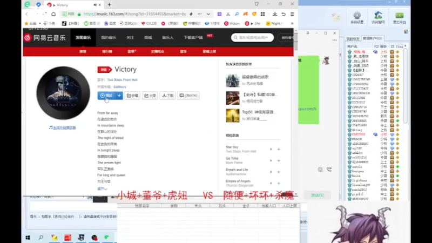
Task: Click the browser address bar URL
Action: (x=134, y=14)
